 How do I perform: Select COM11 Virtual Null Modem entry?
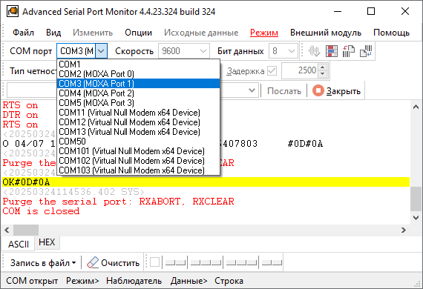pyautogui.click(x=138, y=113)
